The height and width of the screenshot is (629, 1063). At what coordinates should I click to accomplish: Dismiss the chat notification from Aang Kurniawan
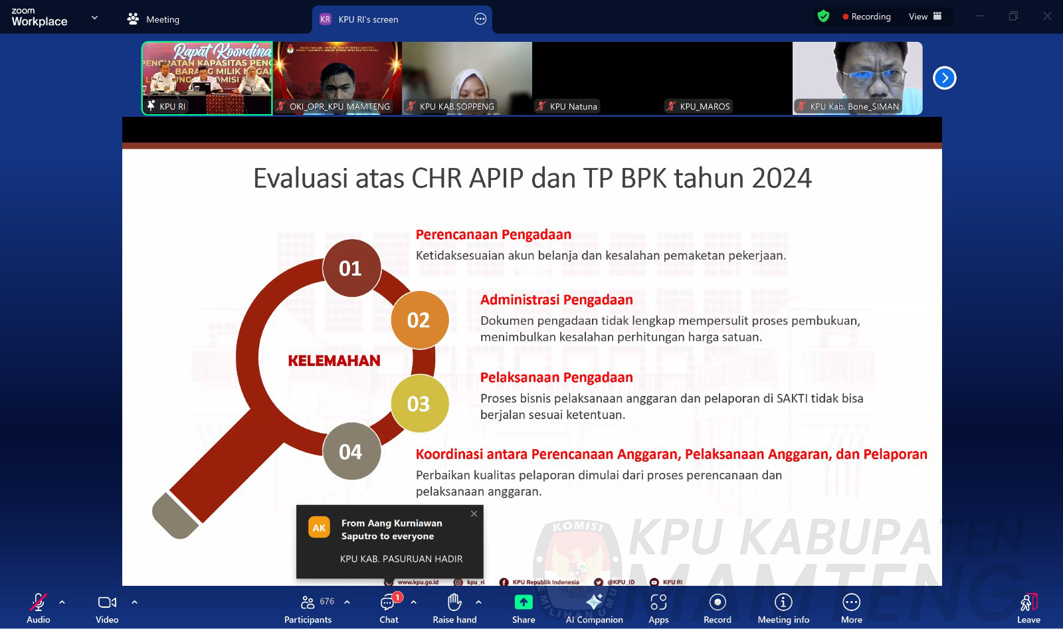coord(474,514)
